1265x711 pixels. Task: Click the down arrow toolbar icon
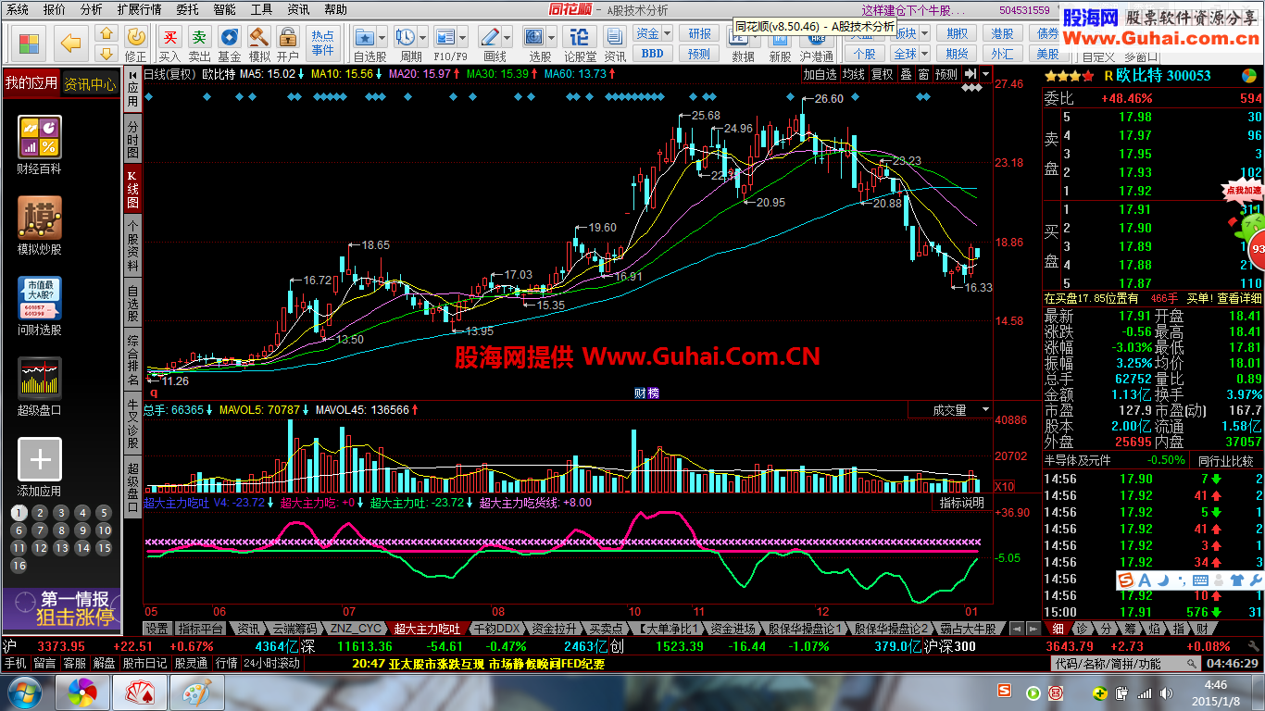coord(106,52)
